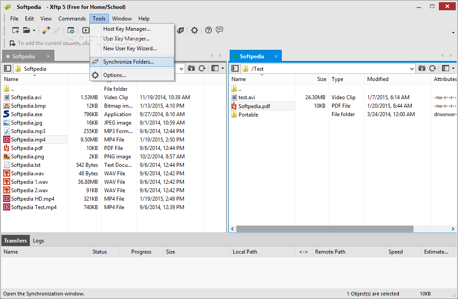
Task: Click the remote pane view layout icon
Action: point(446,69)
